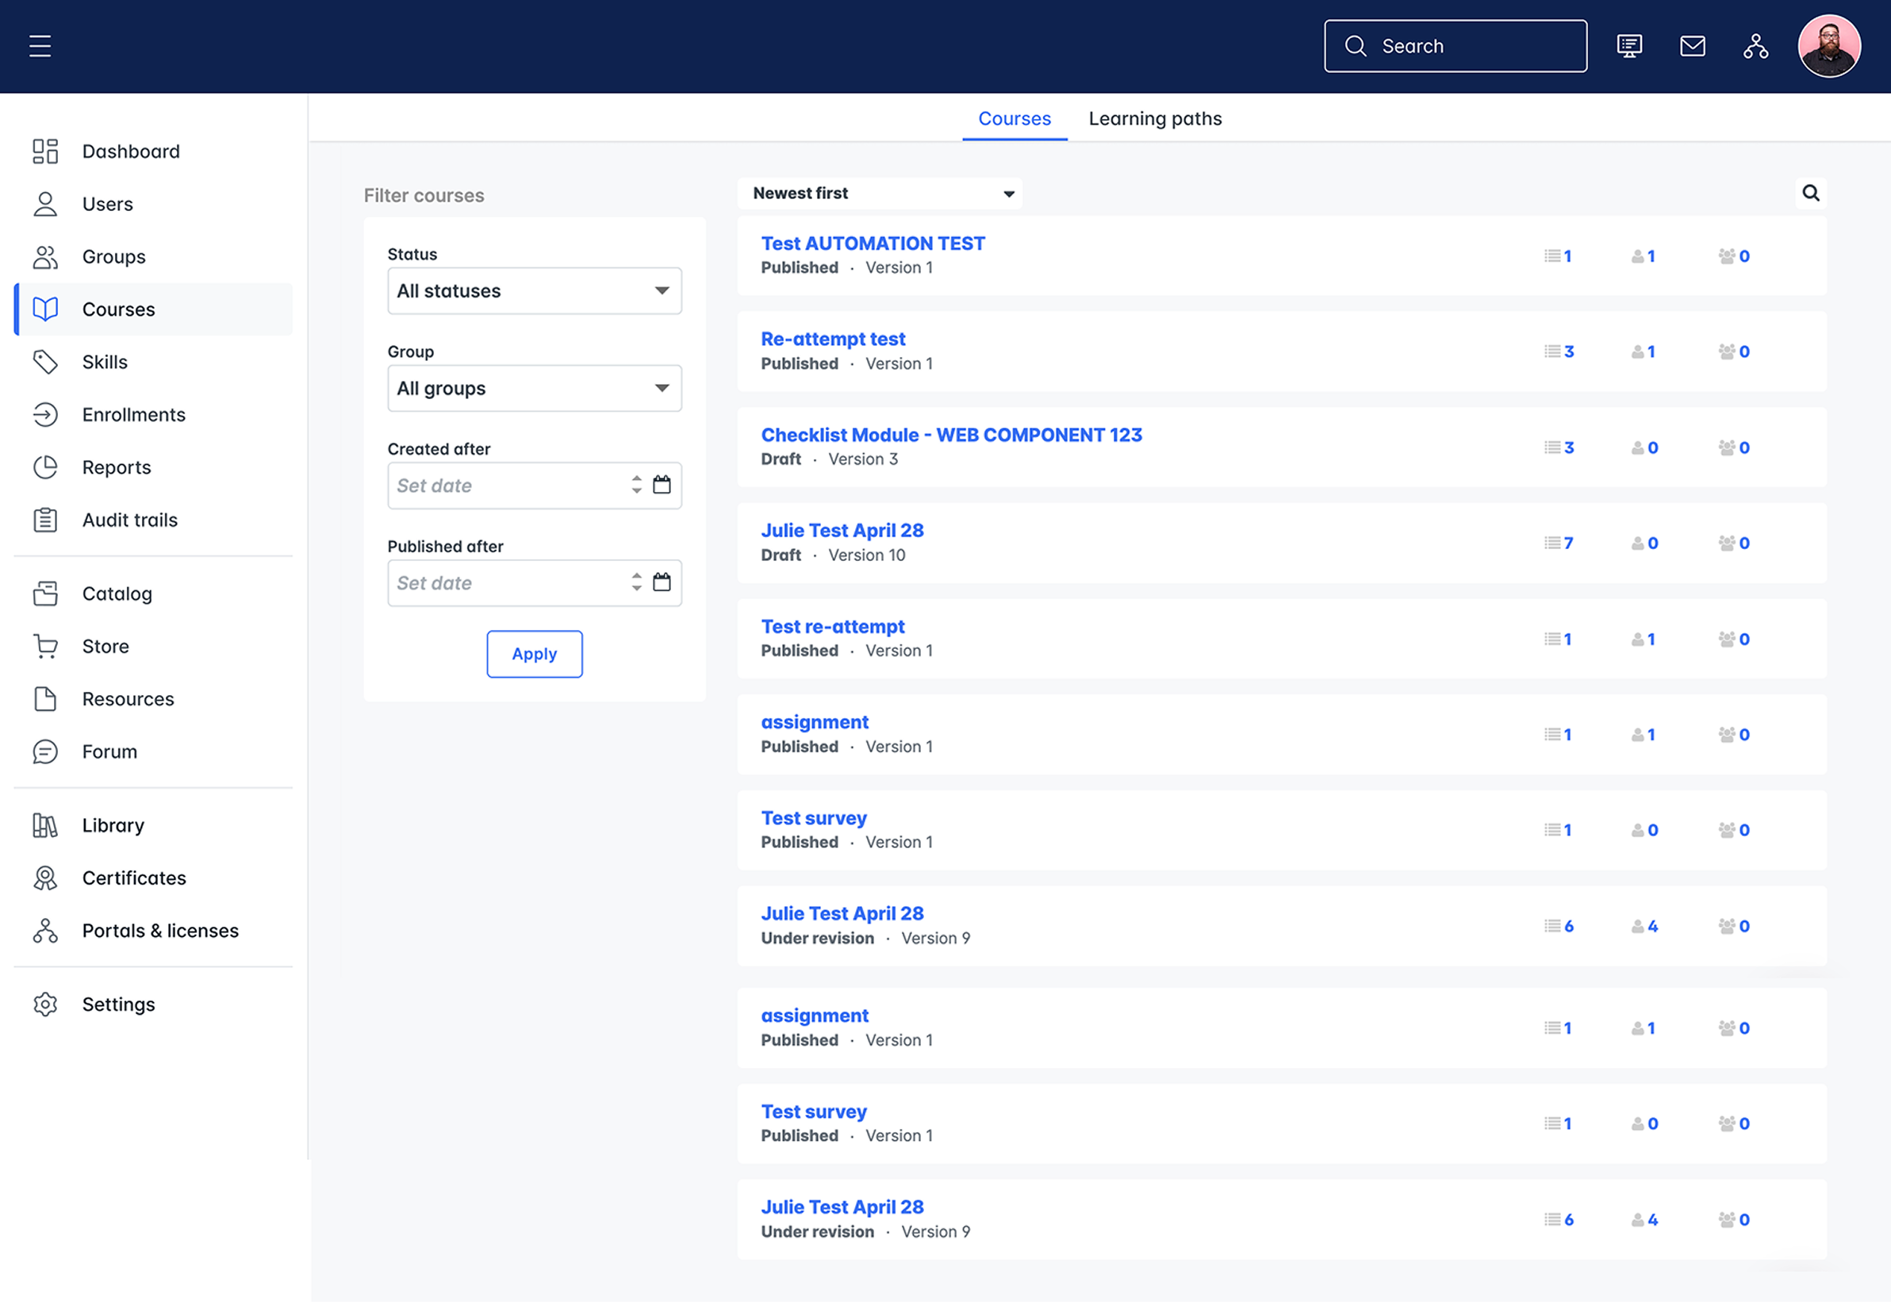Image resolution: width=1891 pixels, height=1302 pixels.
Task: Open Groups in the sidebar
Action: [153, 256]
